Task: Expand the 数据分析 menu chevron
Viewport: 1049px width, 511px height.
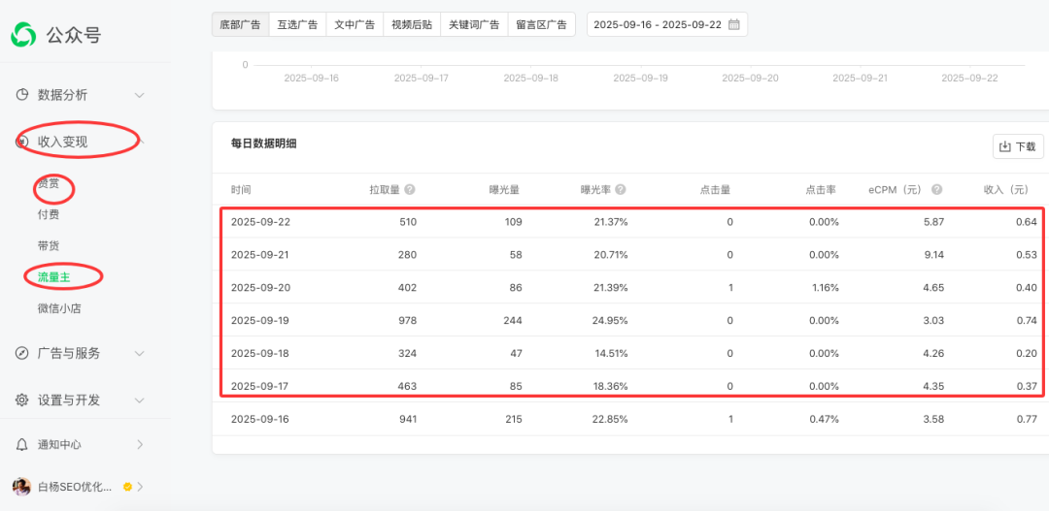Action: pyautogui.click(x=139, y=95)
